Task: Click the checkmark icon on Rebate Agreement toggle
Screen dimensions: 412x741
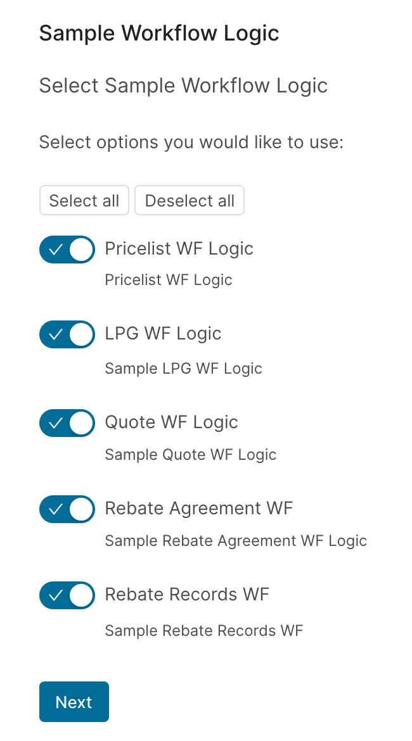Action: [x=55, y=509]
